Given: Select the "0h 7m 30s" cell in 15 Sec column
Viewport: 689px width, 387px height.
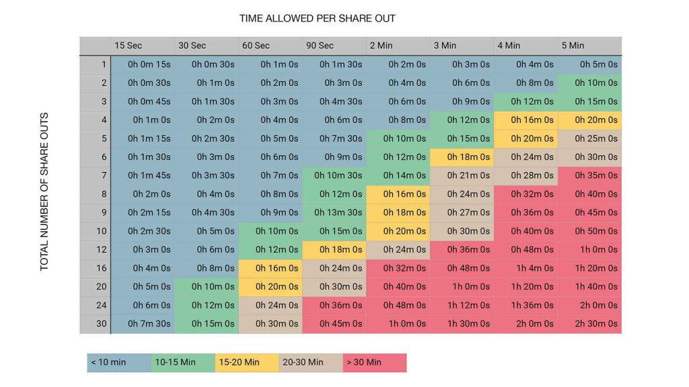Looking at the screenshot, I should [x=143, y=323].
